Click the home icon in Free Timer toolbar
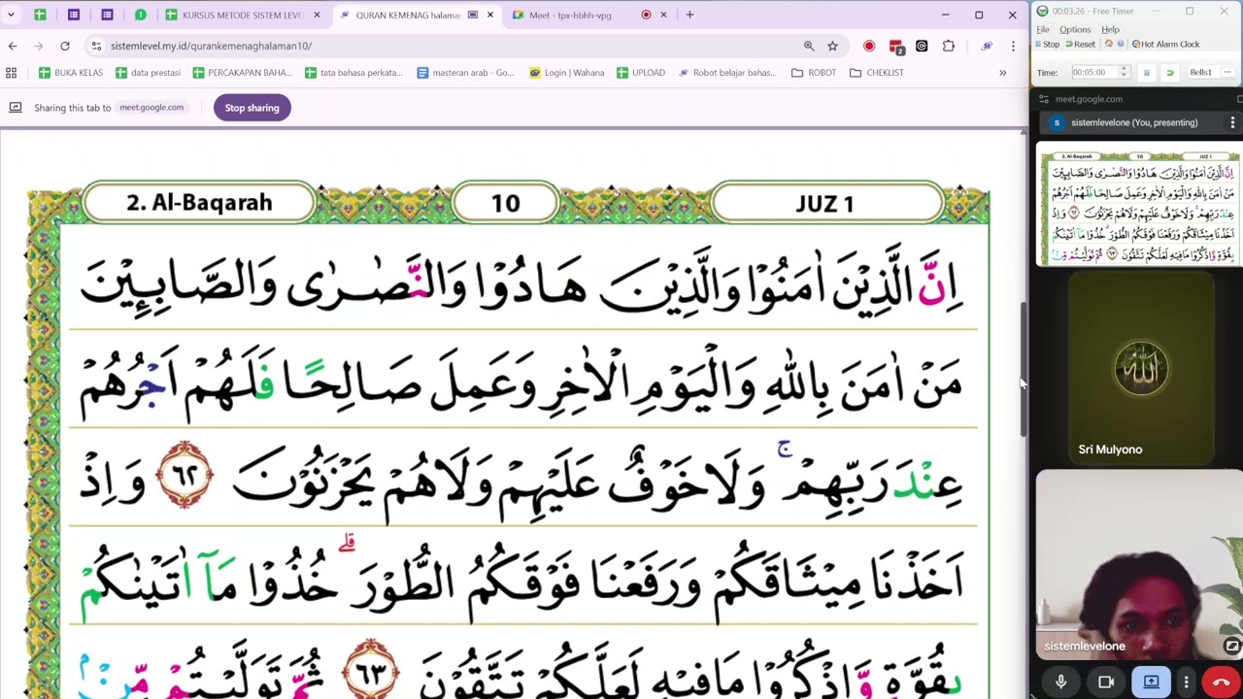Viewport: 1243px width, 699px height. coord(1108,44)
